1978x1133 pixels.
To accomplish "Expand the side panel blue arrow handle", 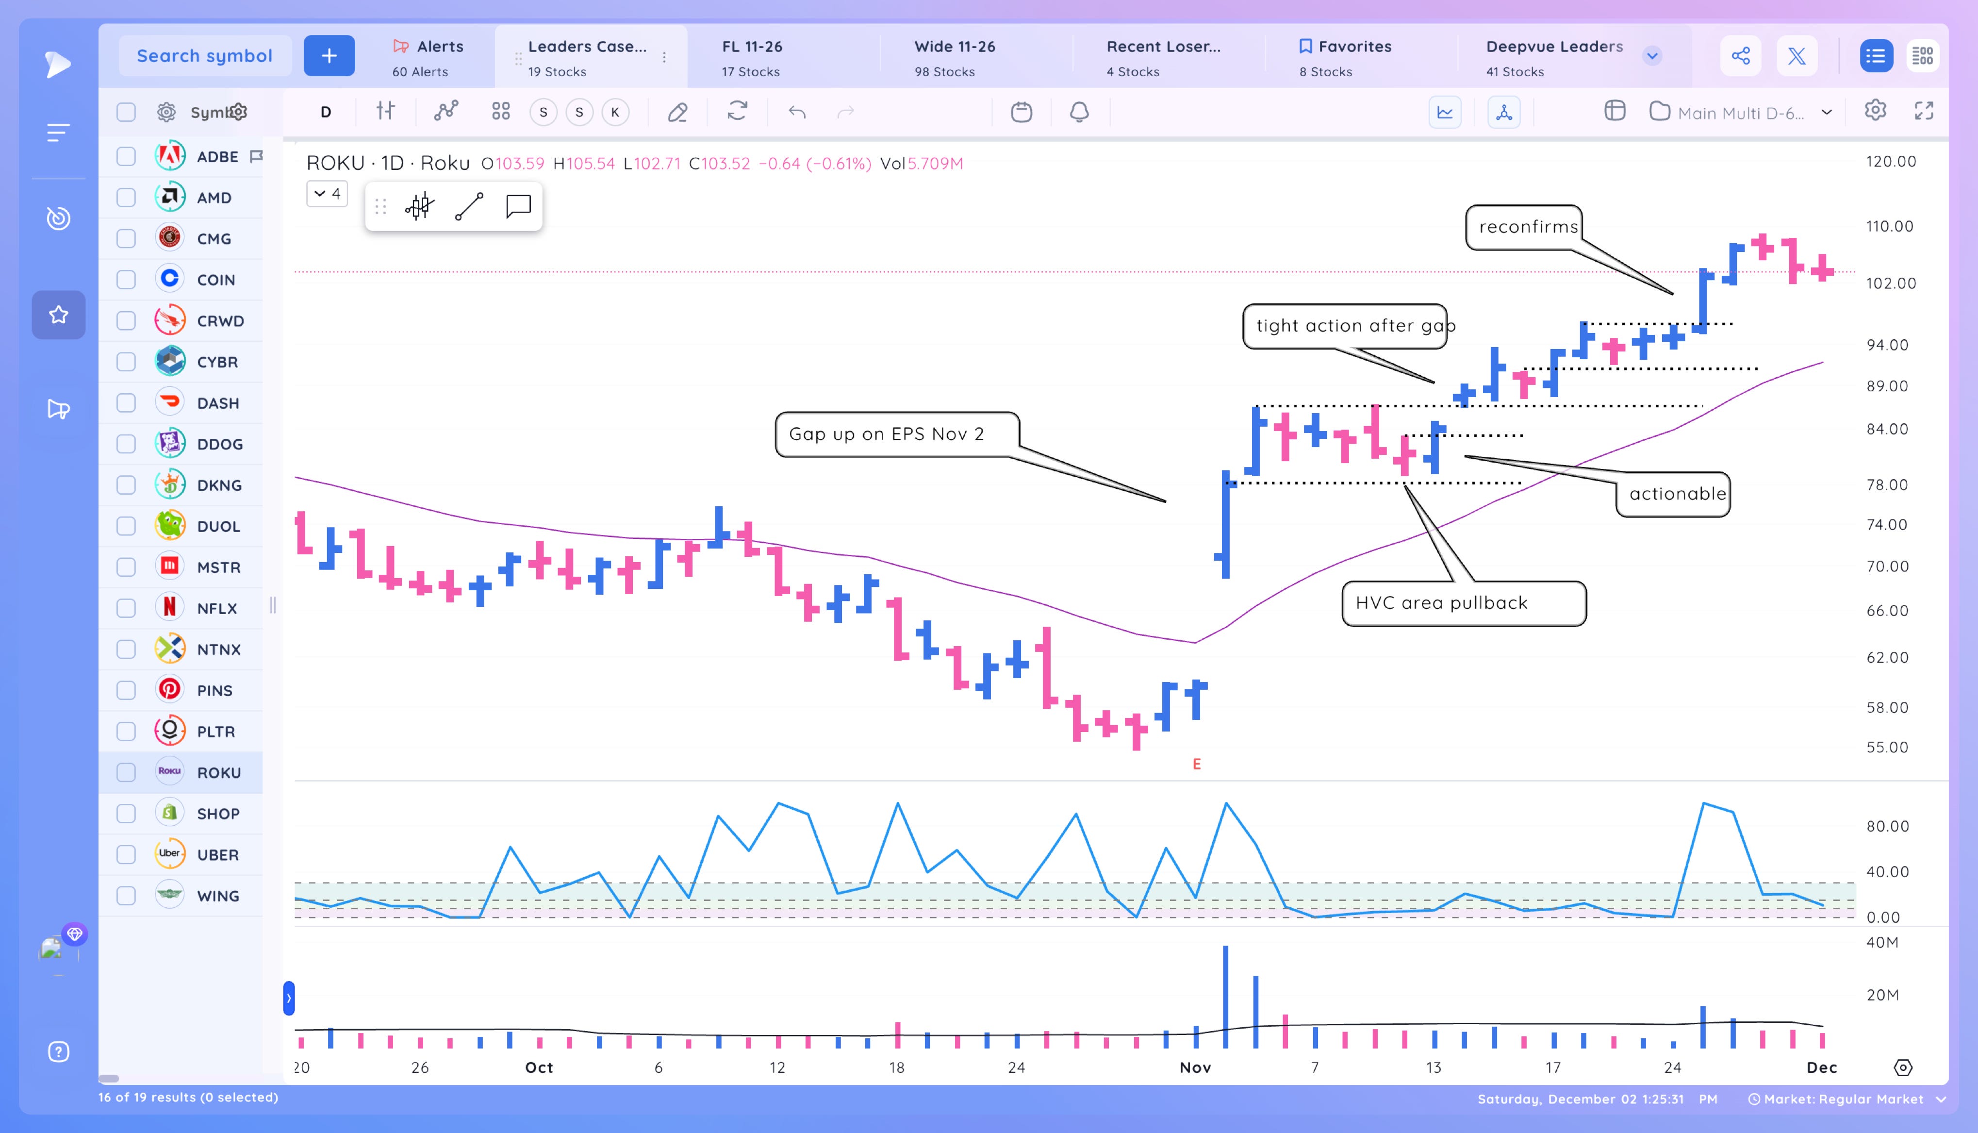I will point(289,999).
